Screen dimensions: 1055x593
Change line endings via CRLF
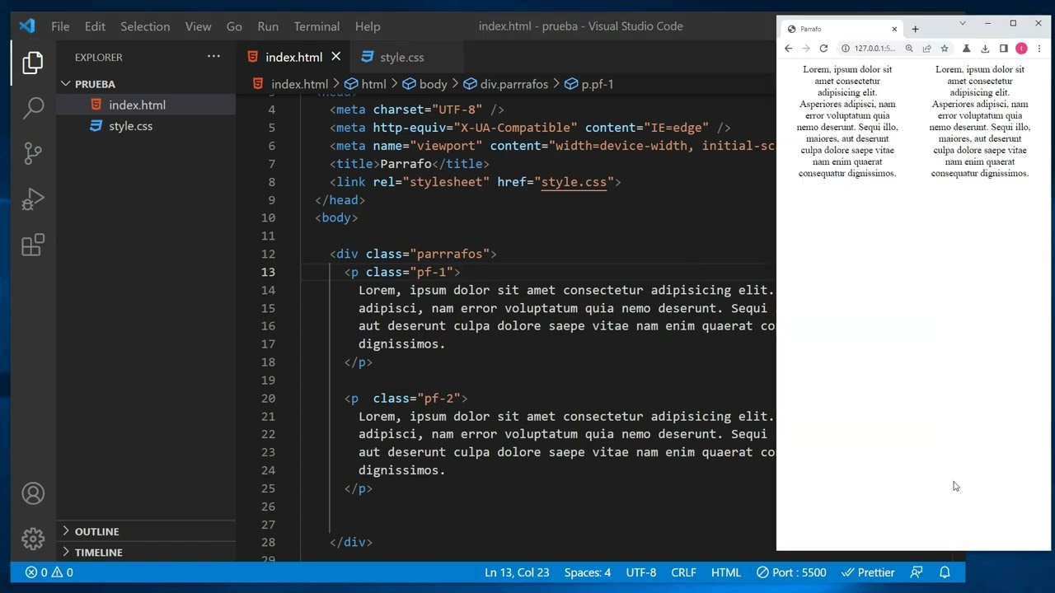[683, 572]
